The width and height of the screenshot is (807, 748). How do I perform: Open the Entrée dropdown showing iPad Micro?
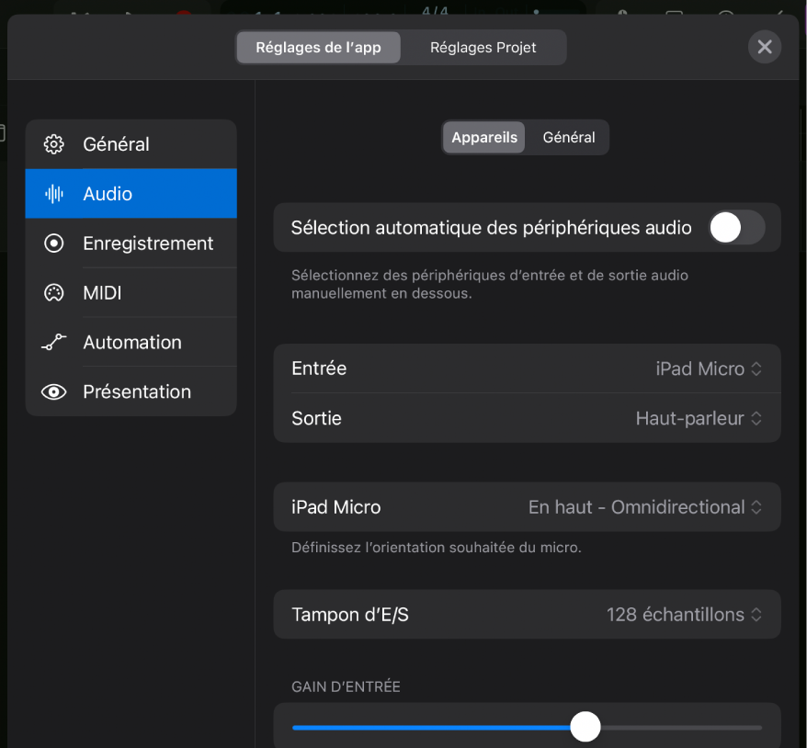708,368
